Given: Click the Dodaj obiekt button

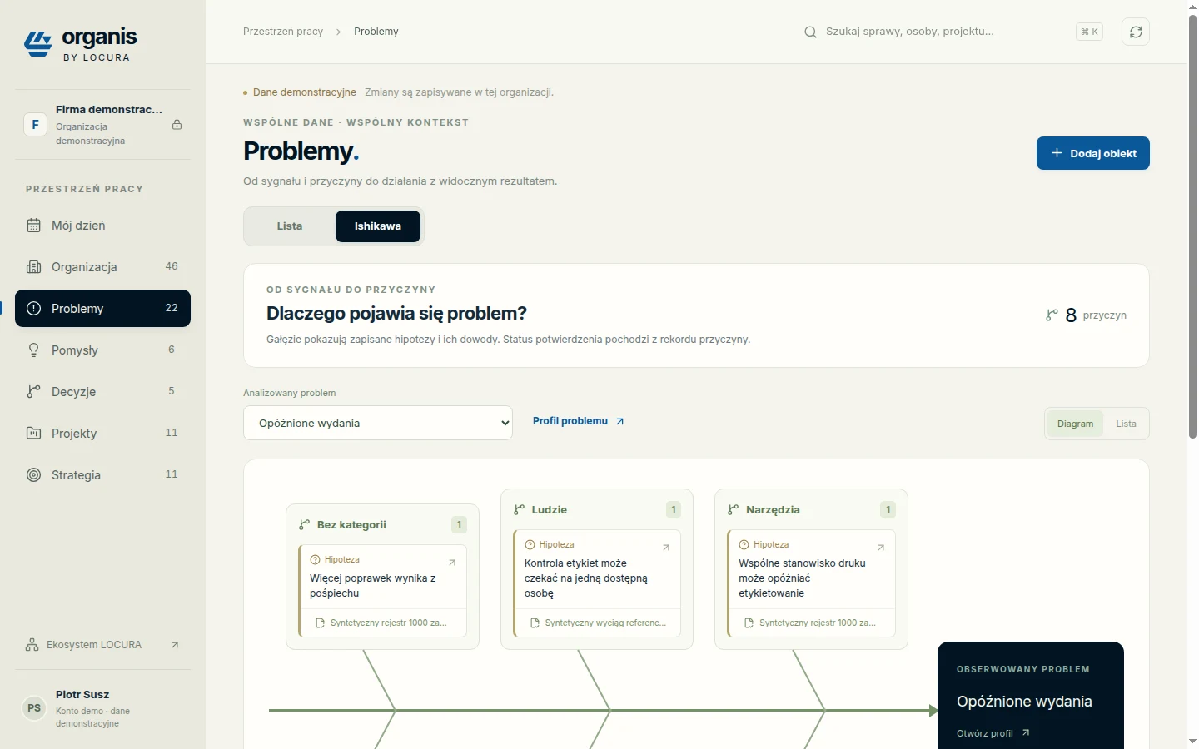Looking at the screenshot, I should 1092,153.
